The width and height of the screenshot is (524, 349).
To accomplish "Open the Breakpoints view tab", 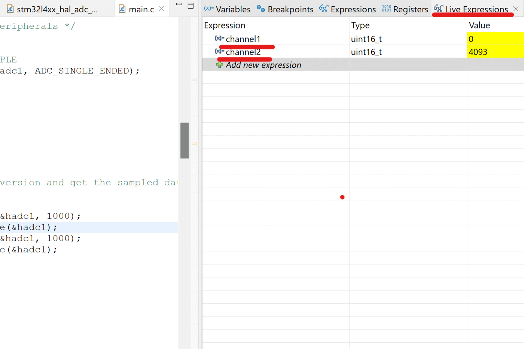I will coord(285,9).
